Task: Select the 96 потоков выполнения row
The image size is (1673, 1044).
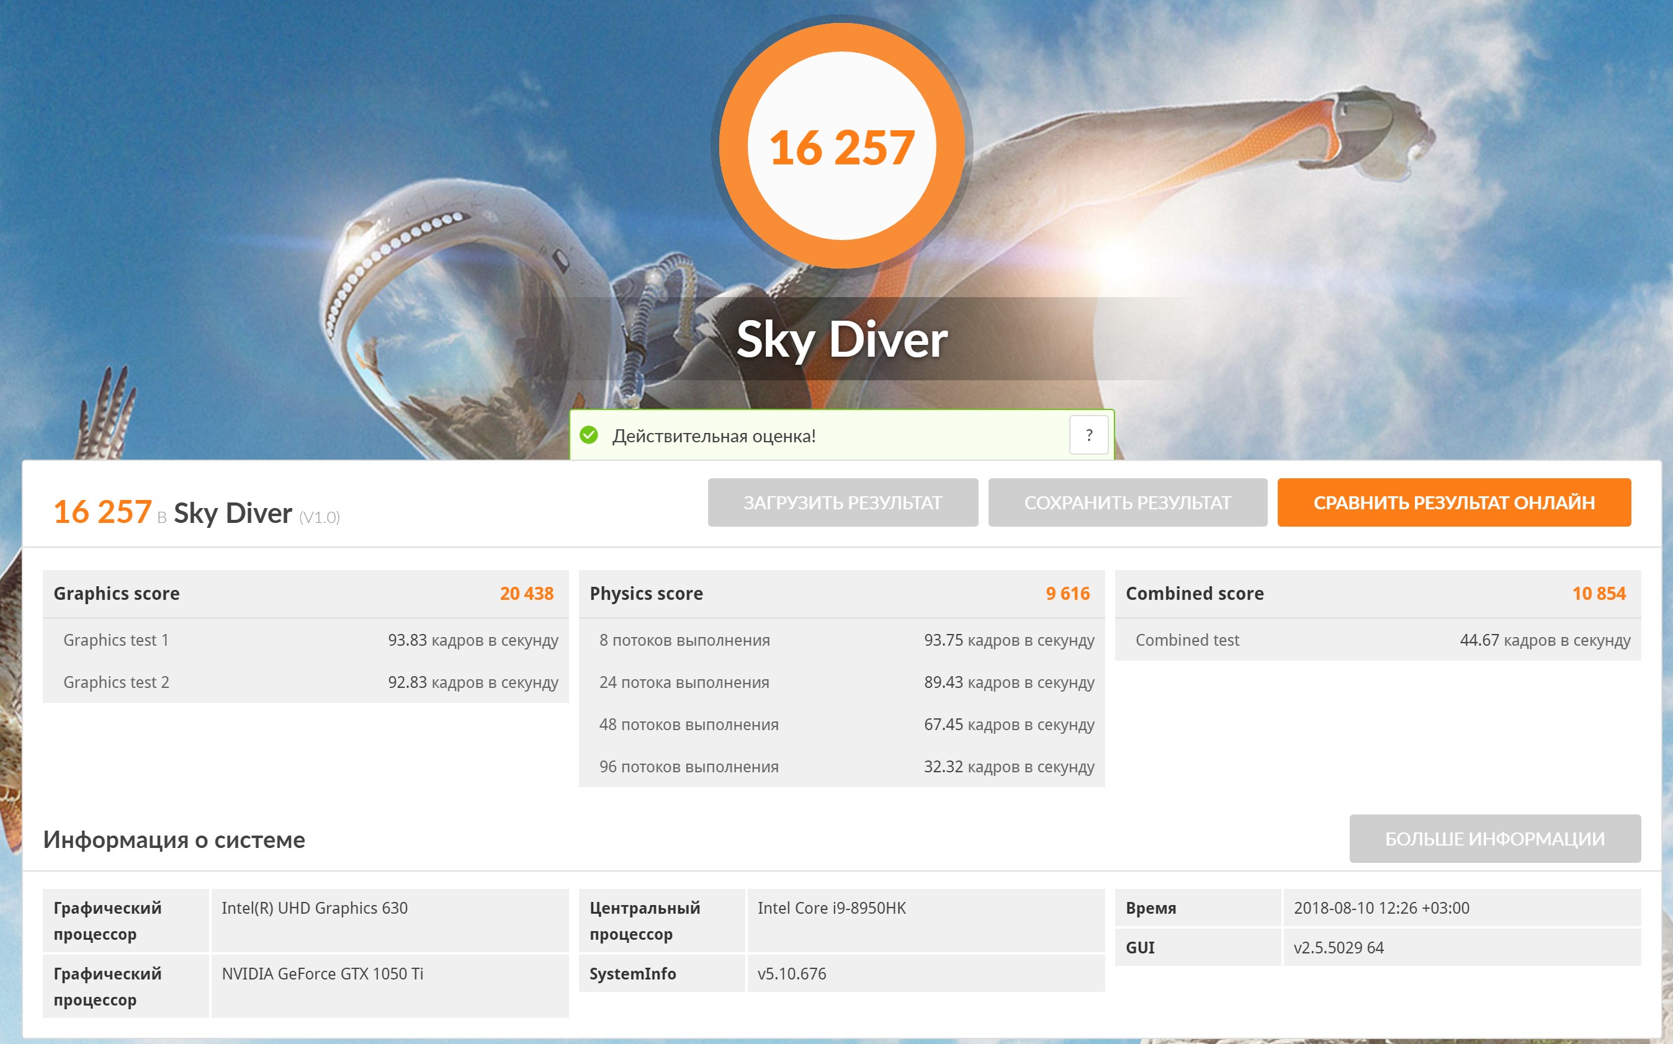Action: coord(842,767)
